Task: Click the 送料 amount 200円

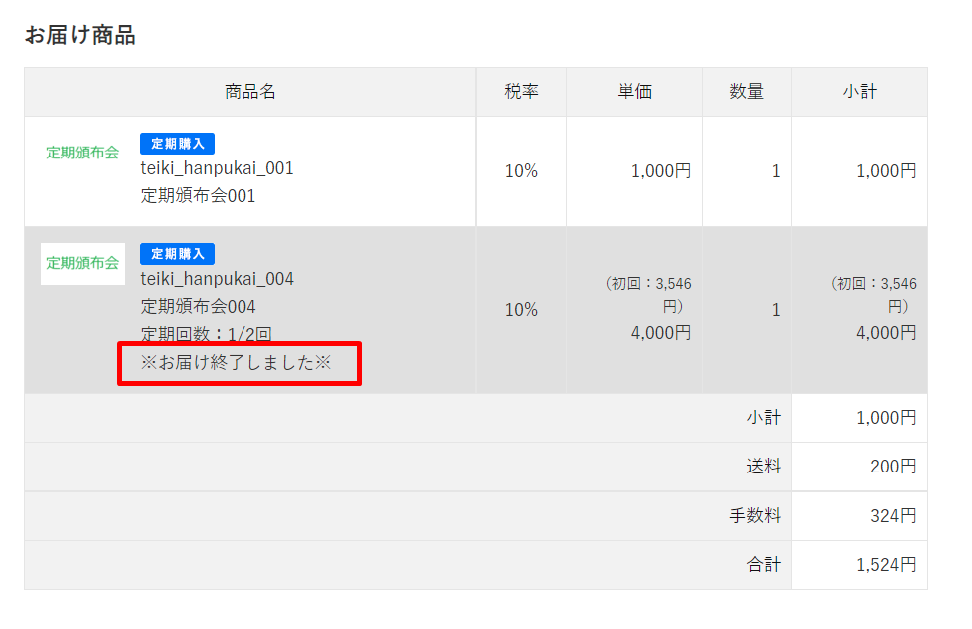Action: coord(886,467)
